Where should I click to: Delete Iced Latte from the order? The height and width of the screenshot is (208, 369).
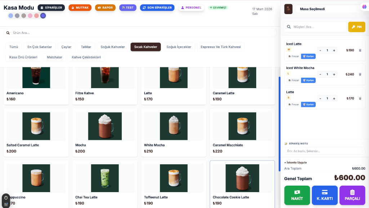coord(360,50)
